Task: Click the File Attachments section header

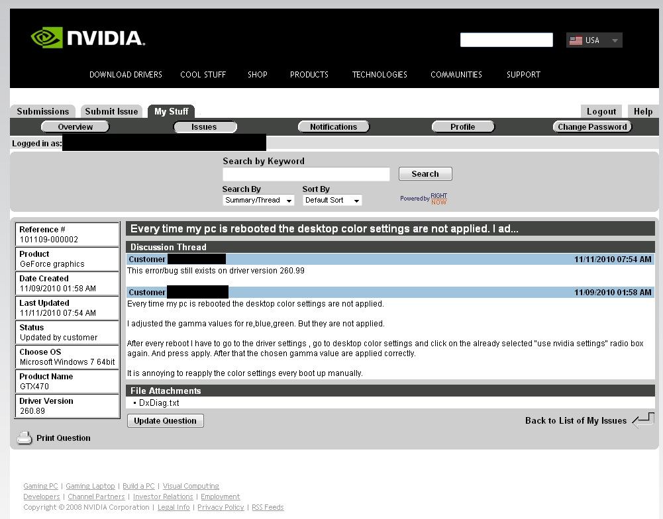Action: click(x=390, y=391)
